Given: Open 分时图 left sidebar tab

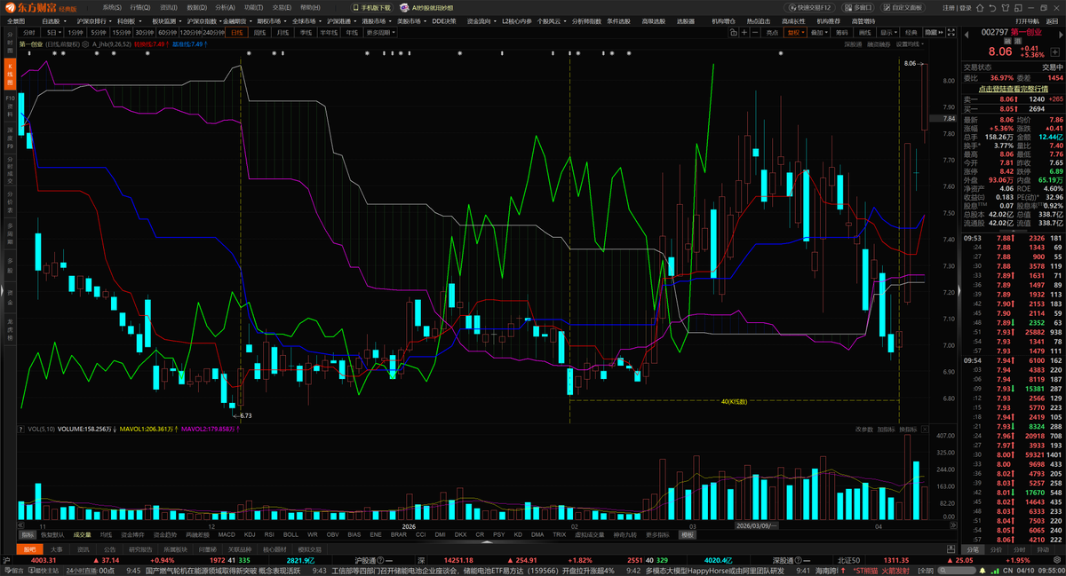Looking at the screenshot, I should point(10,43).
